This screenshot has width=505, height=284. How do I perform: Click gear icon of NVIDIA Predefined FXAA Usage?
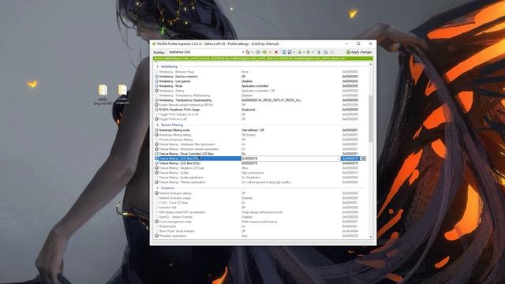click(156, 110)
